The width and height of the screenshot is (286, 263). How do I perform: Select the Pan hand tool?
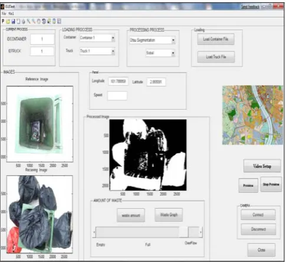point(39,21)
